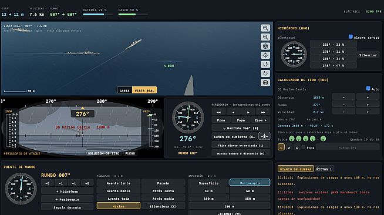
Task: Turn heading by -1 degree
Action: click(x=60, y=183)
